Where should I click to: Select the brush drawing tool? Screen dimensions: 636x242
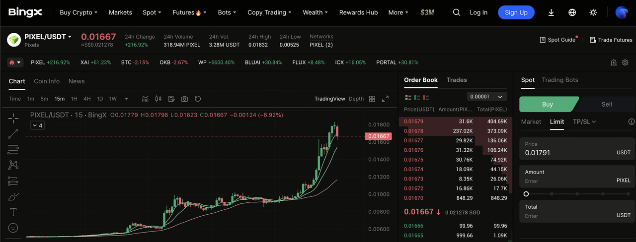[13, 196]
